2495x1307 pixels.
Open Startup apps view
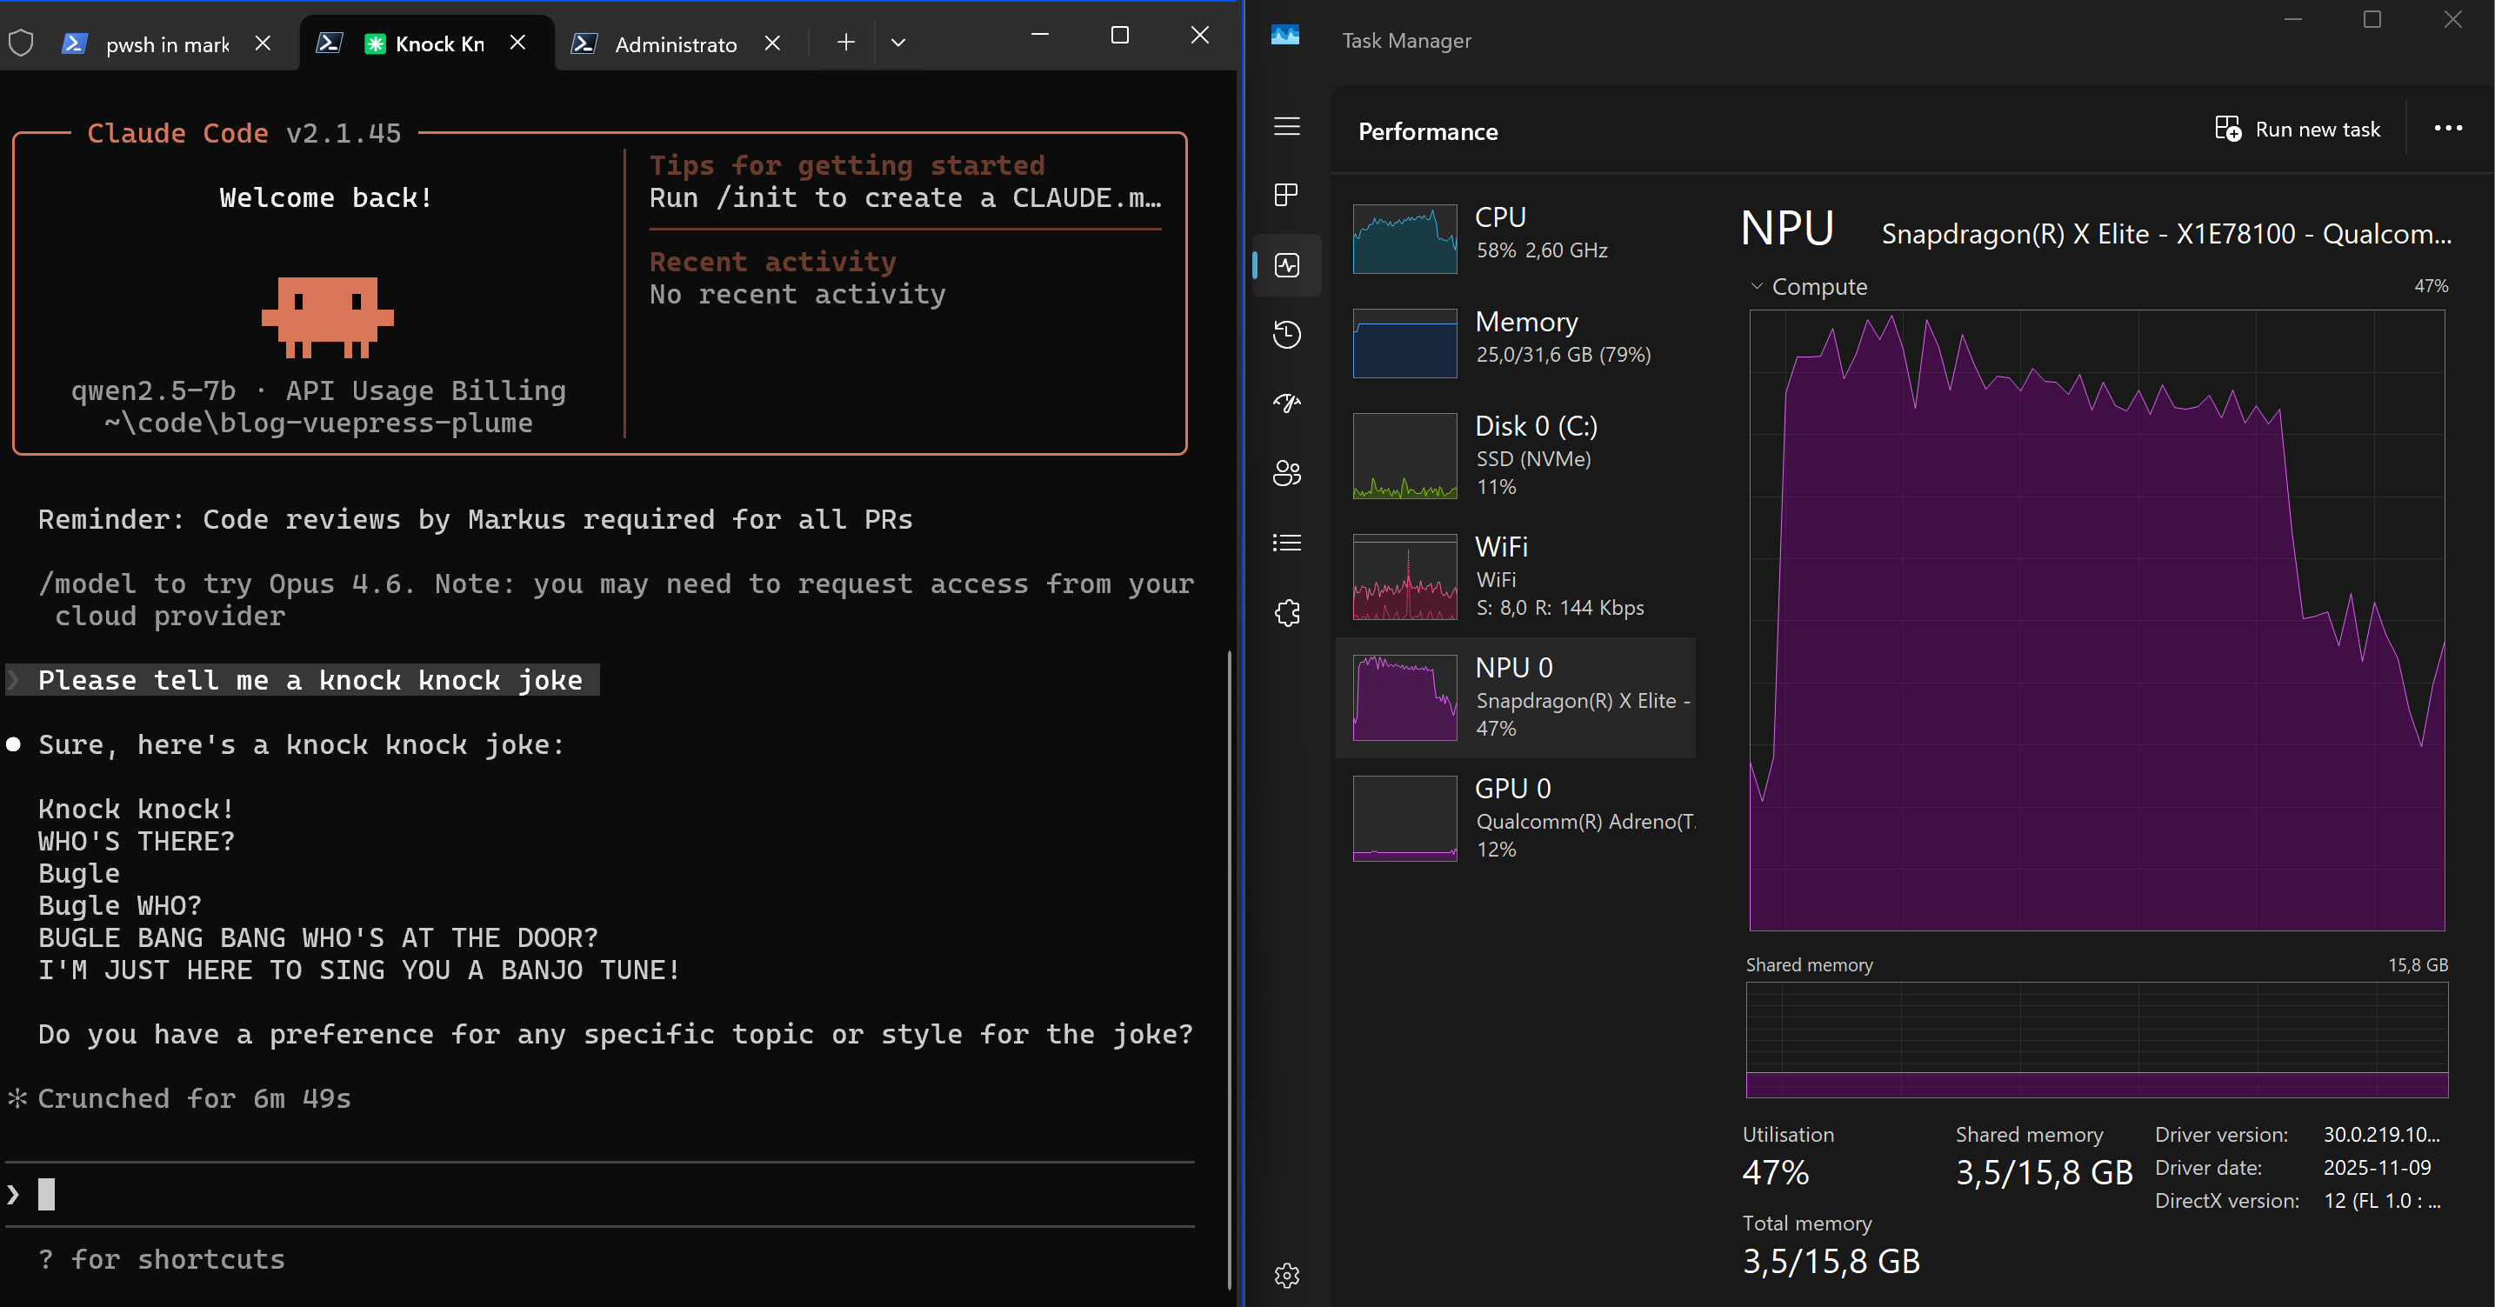coord(1286,403)
